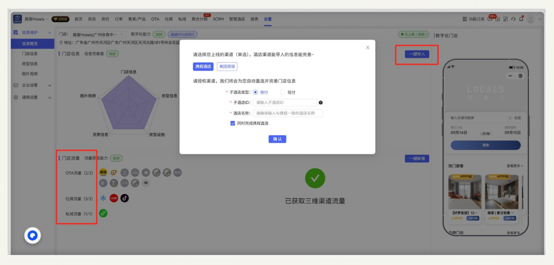
Task: Click the phone preview three-dot menu
Action: (510, 76)
